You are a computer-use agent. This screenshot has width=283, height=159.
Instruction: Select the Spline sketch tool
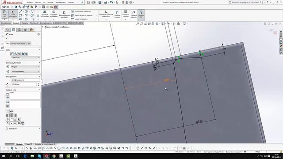[32, 11]
